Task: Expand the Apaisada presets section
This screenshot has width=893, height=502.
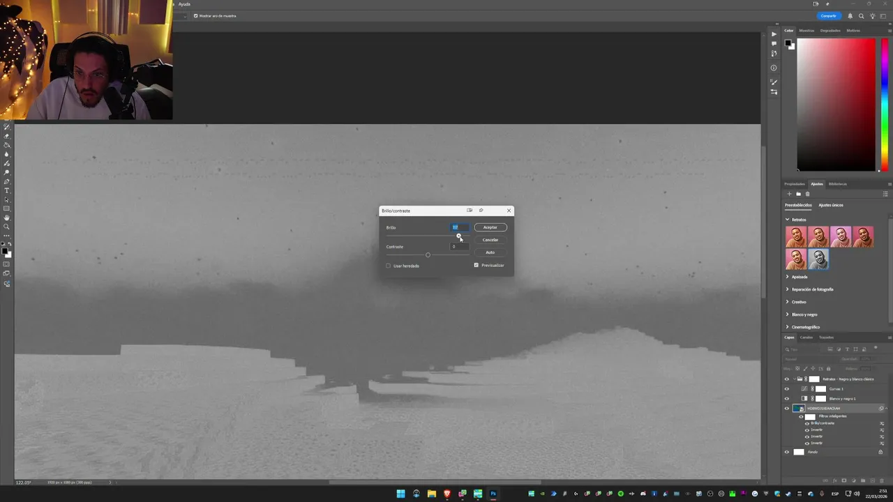Action: (788, 277)
